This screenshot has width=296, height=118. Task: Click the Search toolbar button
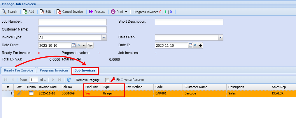pos(10,12)
